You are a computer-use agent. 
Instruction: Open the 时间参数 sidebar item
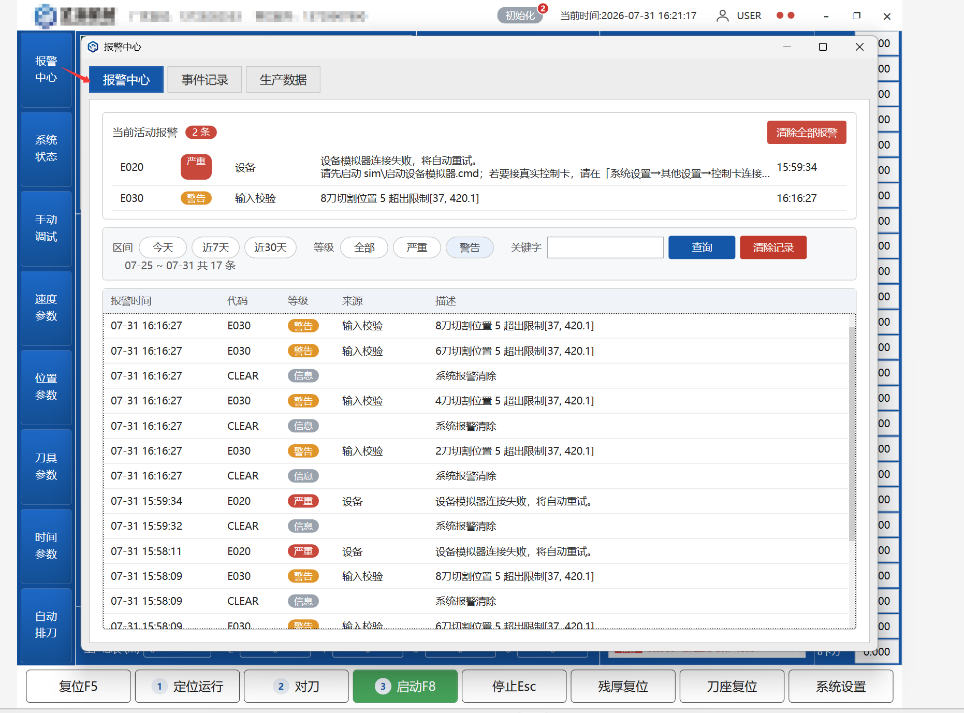click(x=46, y=546)
